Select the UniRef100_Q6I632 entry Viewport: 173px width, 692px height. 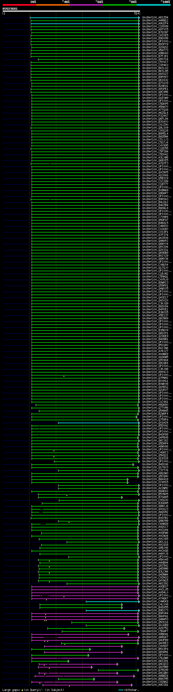pos(155,80)
